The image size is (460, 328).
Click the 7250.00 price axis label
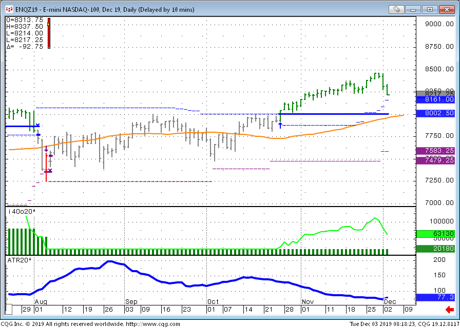pos(439,180)
